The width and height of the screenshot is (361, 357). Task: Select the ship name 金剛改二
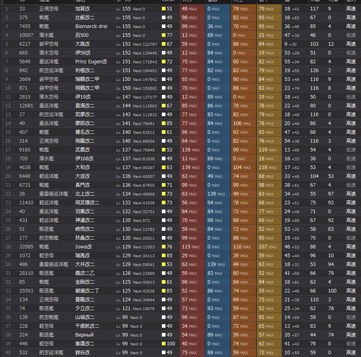click(85, 282)
